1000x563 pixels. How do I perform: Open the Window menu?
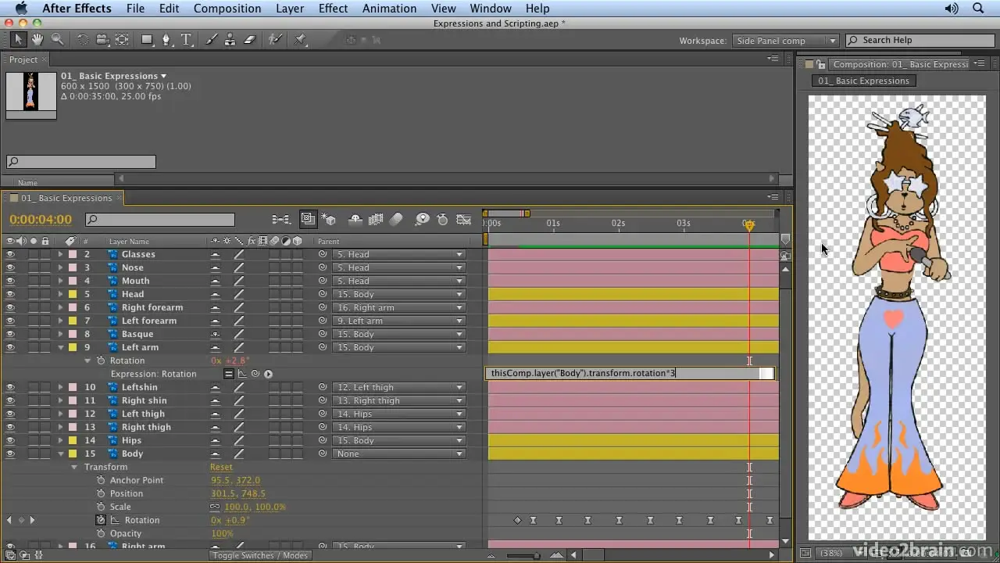coord(491,9)
